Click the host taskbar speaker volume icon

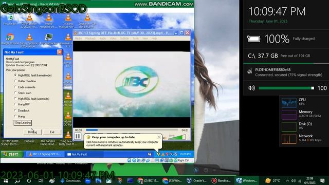(x=294, y=180)
